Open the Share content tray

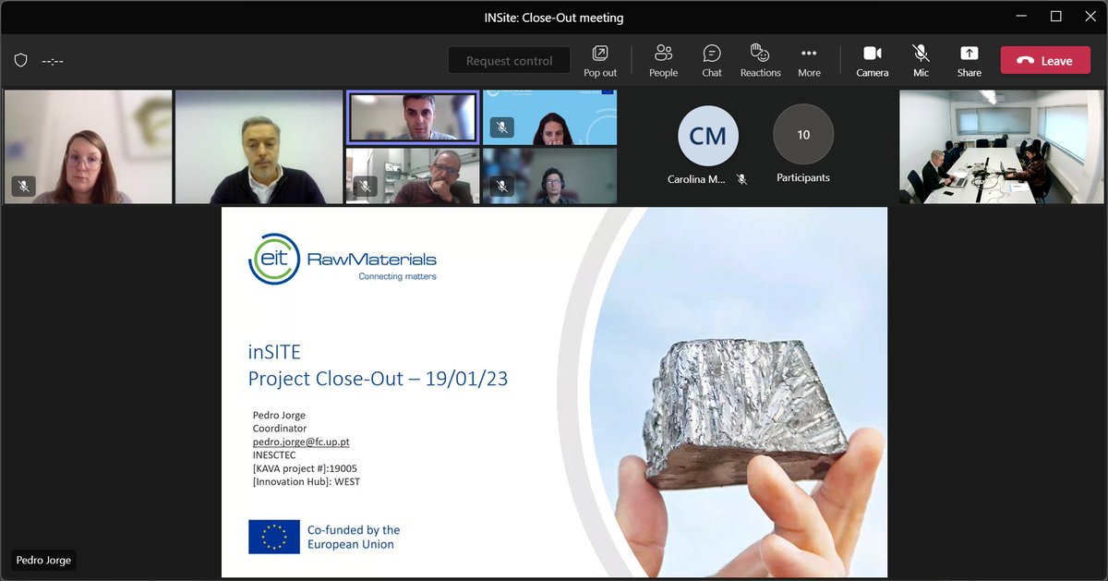pos(969,61)
